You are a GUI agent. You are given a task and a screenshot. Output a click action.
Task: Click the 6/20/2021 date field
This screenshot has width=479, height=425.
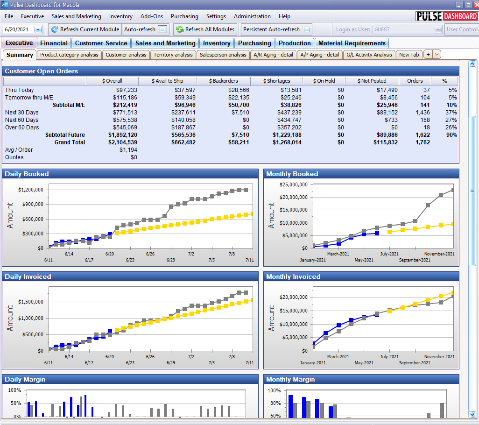tap(18, 29)
